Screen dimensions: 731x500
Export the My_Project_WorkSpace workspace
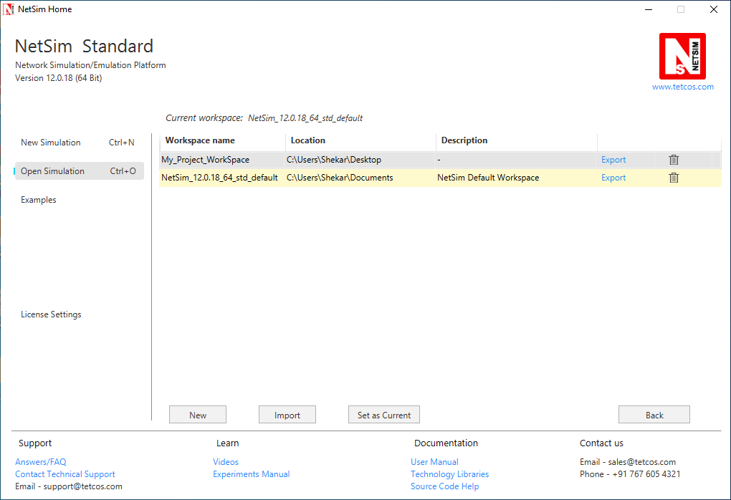[x=613, y=159]
